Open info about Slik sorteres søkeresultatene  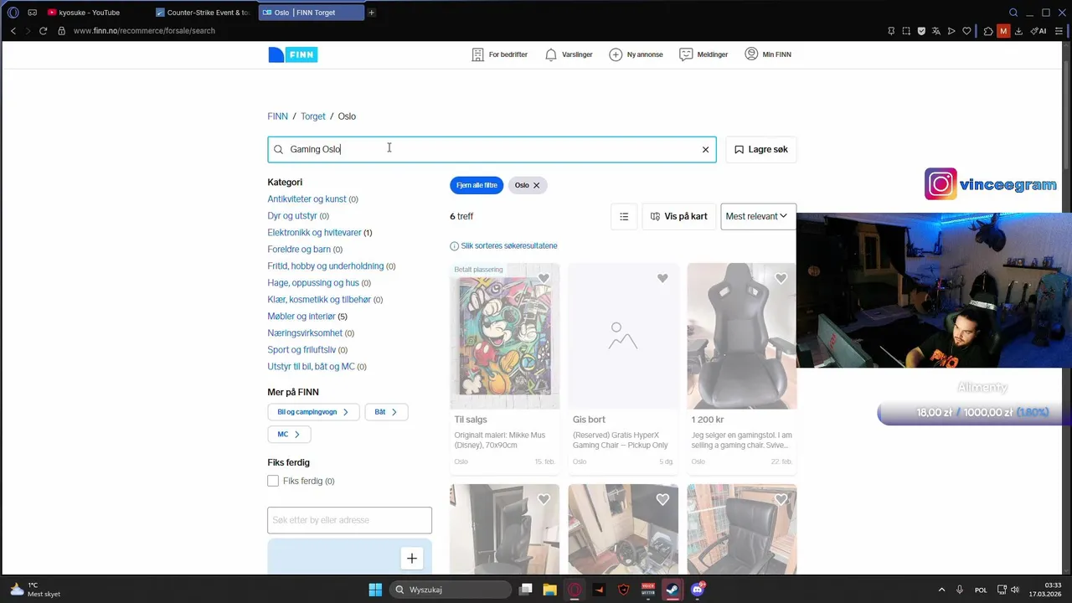point(503,246)
